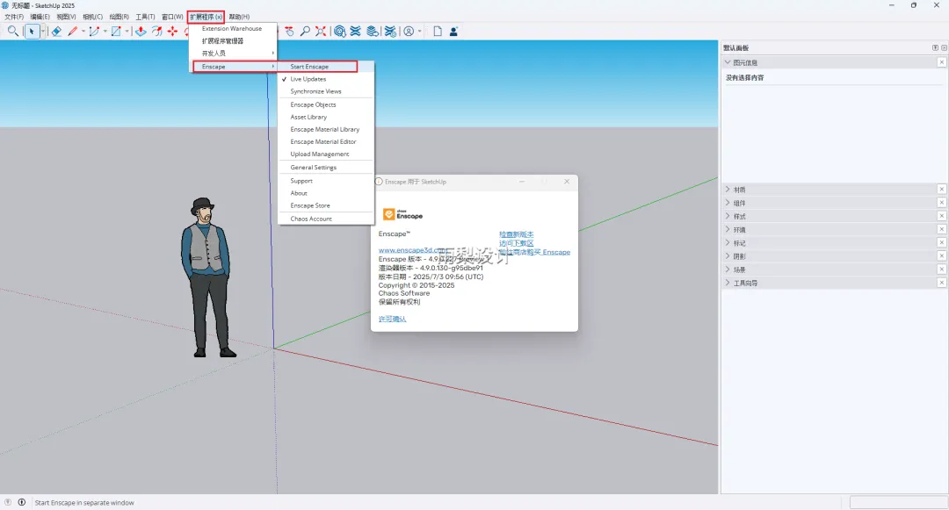949x510 pixels.
Task: Pin the default tray panel
Action: (x=935, y=47)
